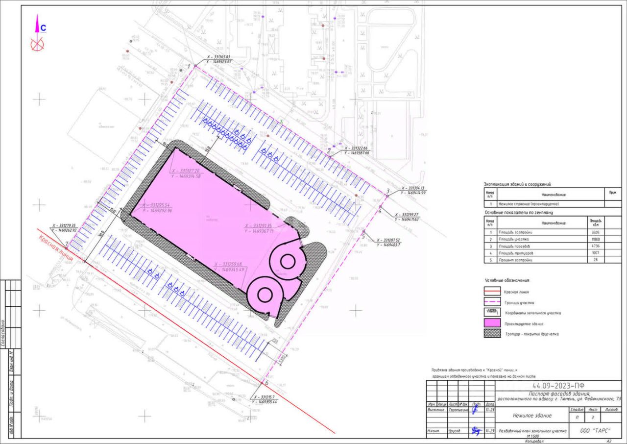627x444 pixels.
Task: Click the drawing code "44.09-2023-ПФ"
Action: click(x=557, y=385)
